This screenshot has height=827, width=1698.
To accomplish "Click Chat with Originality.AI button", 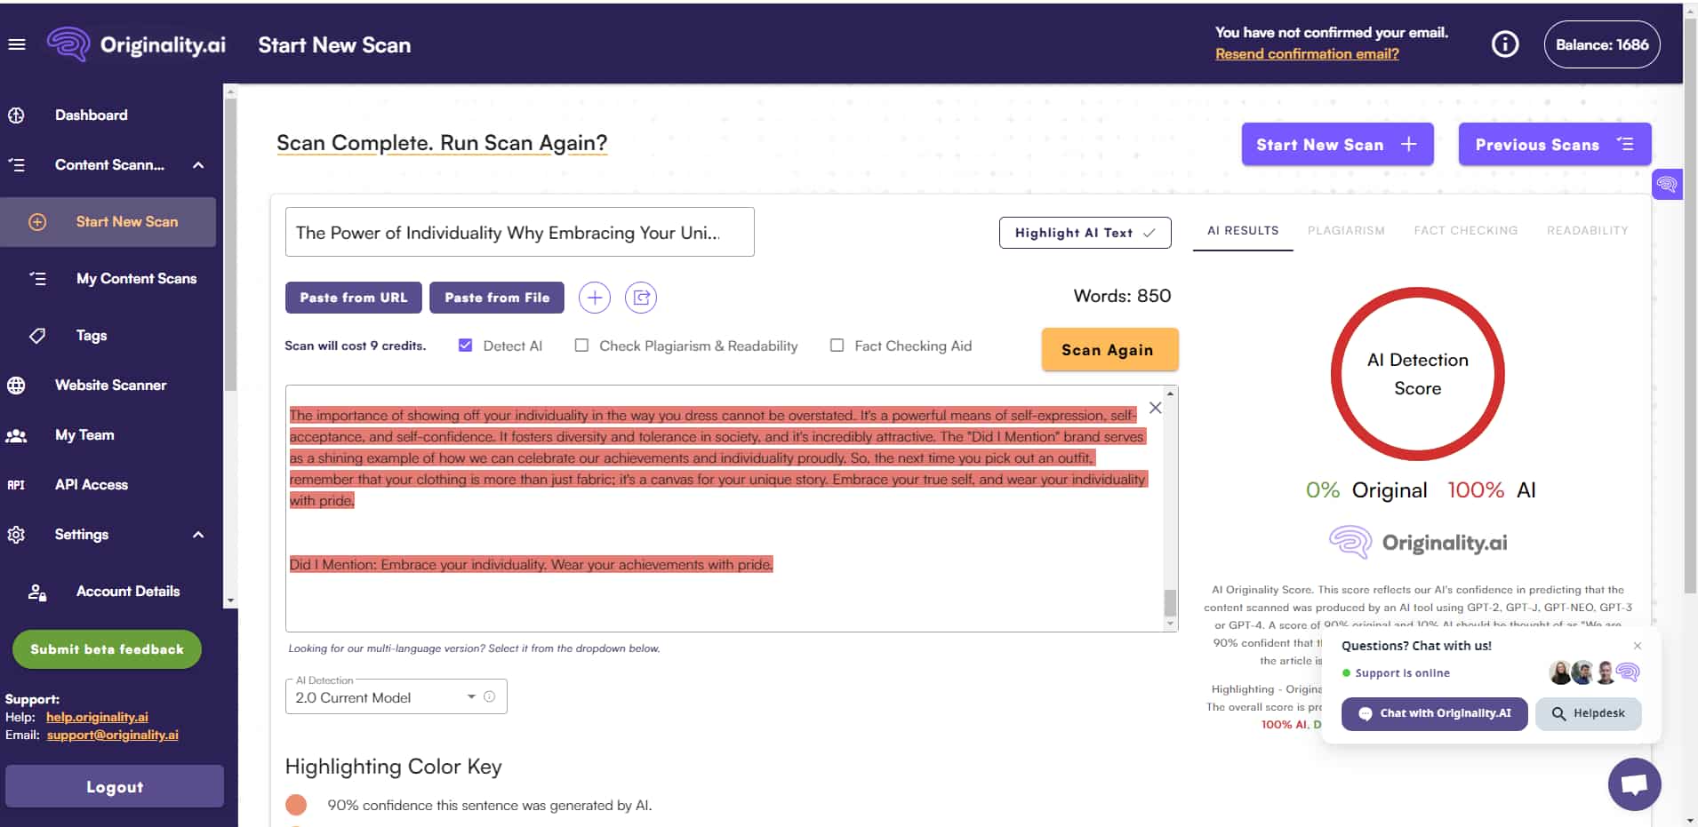I will point(1434,713).
